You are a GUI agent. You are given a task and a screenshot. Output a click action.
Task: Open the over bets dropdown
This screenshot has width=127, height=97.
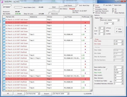104,31
